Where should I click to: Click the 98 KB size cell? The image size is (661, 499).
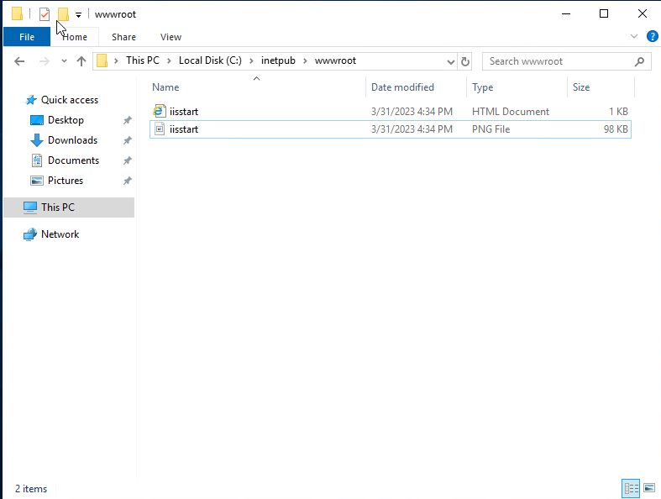click(616, 129)
